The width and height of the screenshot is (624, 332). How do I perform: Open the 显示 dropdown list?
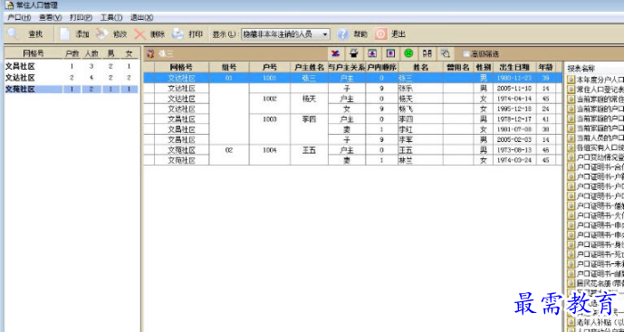click(x=325, y=34)
